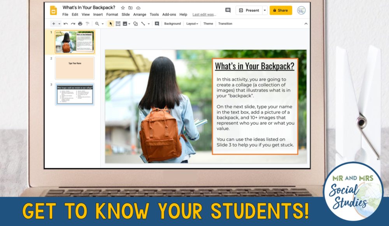389x226 pixels.
Task: Expand new slide layout dropdown arrow
Action: pyautogui.click(x=59, y=24)
